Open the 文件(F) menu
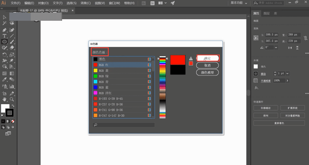 pyautogui.click(x=15, y=3)
